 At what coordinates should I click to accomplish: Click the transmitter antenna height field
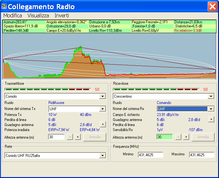(x=56, y=137)
